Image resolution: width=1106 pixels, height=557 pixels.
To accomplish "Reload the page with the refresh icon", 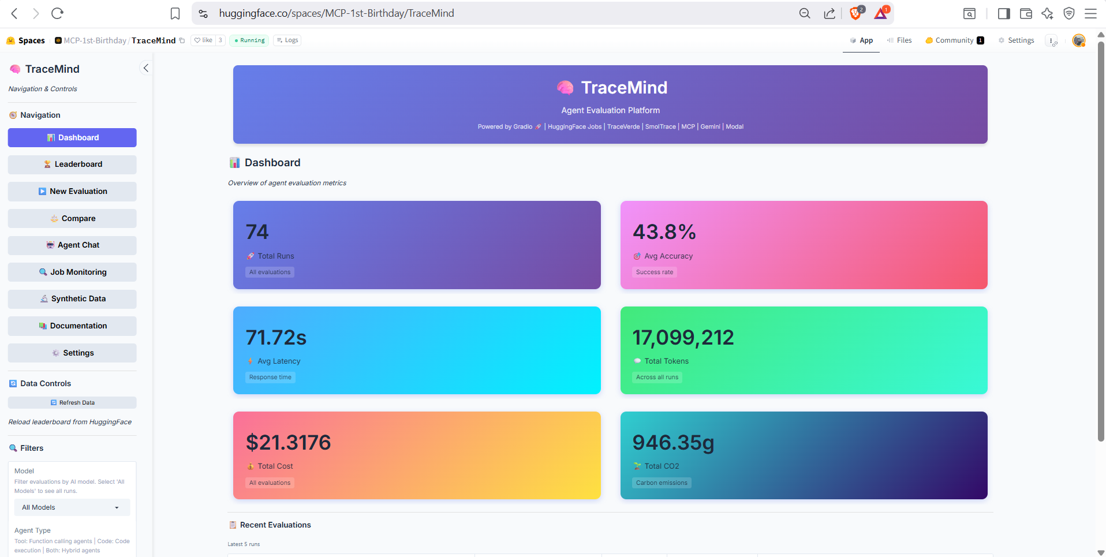I will (57, 13).
